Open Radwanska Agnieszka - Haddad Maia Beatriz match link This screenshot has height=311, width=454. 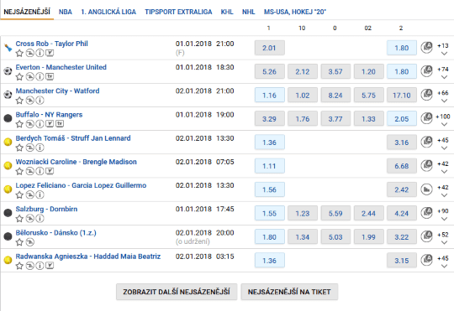click(88, 257)
